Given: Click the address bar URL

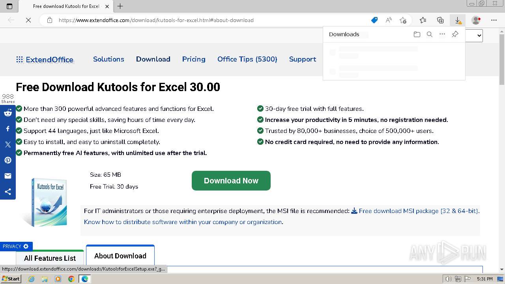Looking at the screenshot, I should [156, 20].
